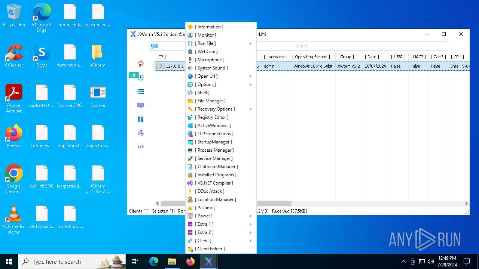Click the DDos Attack lightning icon
Viewport: 479px width, 269px height.
tap(190, 191)
